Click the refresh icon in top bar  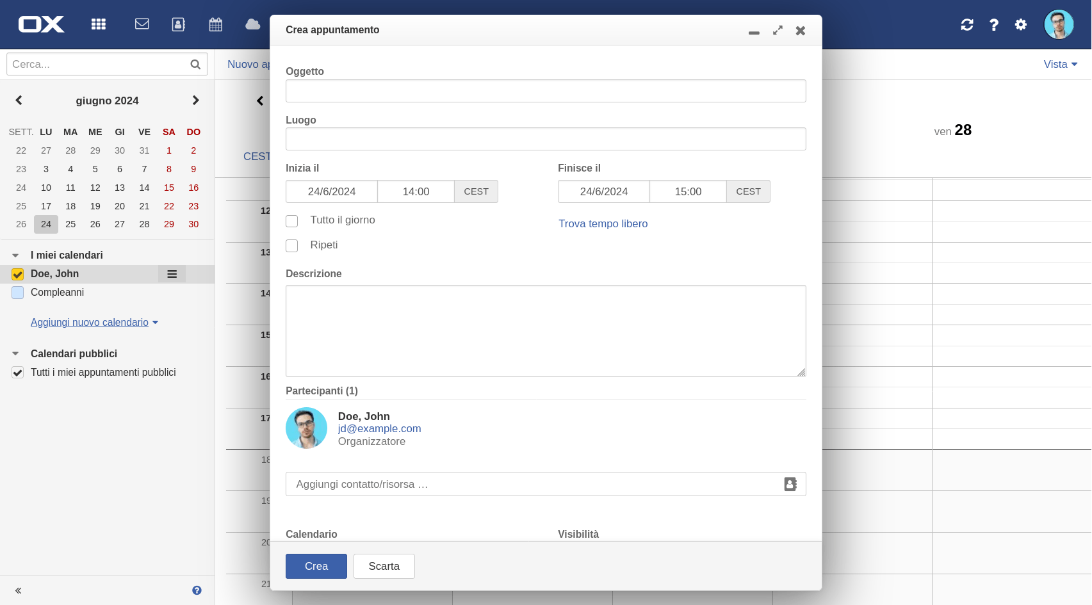tap(967, 24)
